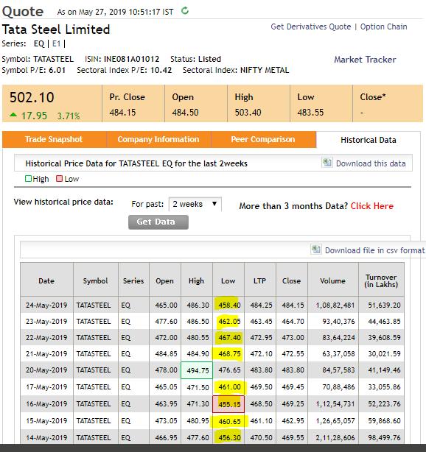Open the Market Tracker link
Screen dimensions: 426x452
[365, 60]
